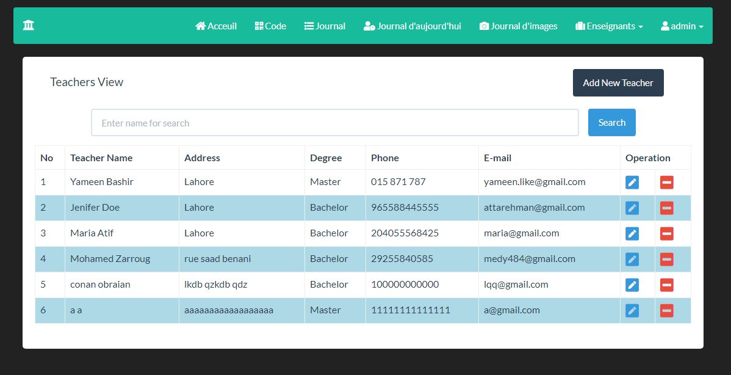Image resolution: width=731 pixels, height=375 pixels.
Task: Click the Address column header
Action: 202,158
